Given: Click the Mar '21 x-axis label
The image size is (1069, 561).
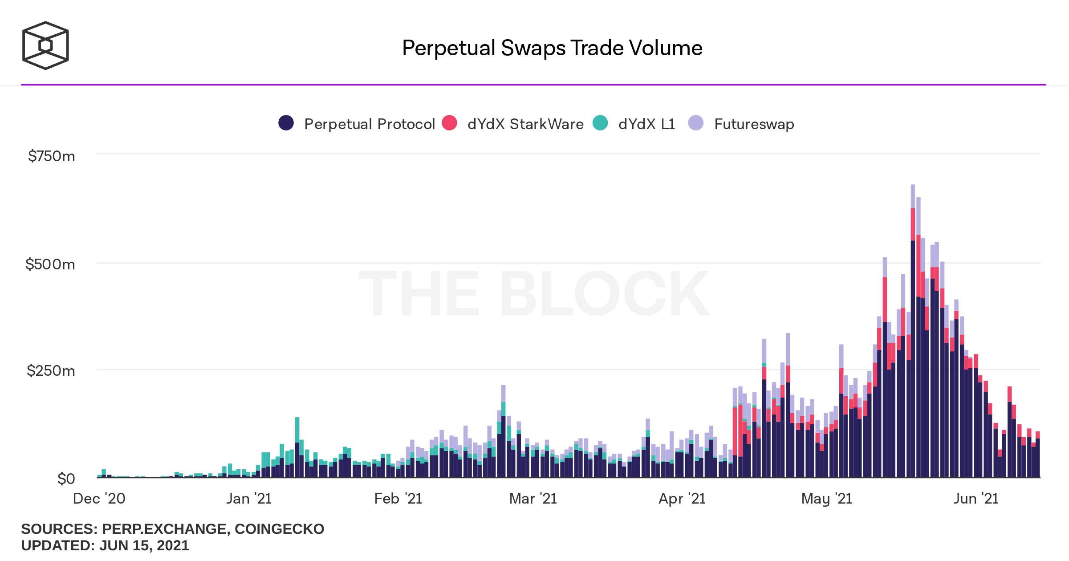Looking at the screenshot, I should coord(533,499).
